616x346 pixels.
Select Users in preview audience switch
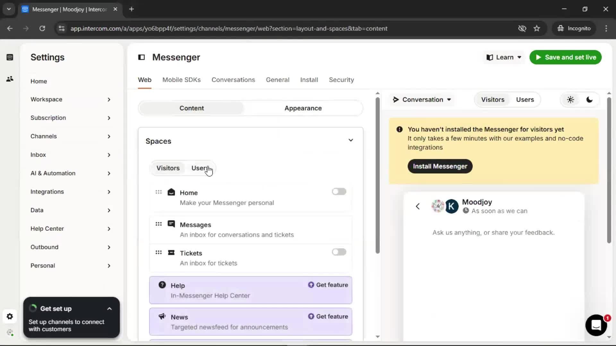[525, 100]
